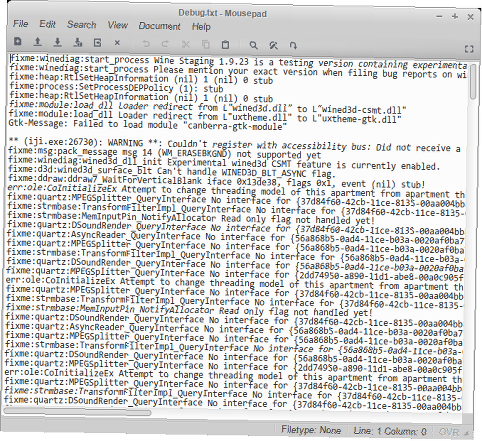This screenshot has width=482, height=441.
Task: Open the File menu
Action: [x=21, y=24]
